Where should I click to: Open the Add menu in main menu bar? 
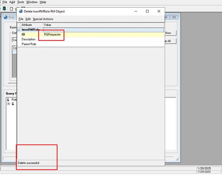[x=12, y=2]
